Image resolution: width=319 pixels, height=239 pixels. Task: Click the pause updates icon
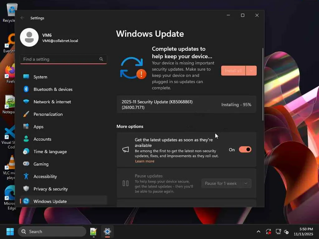(x=126, y=183)
